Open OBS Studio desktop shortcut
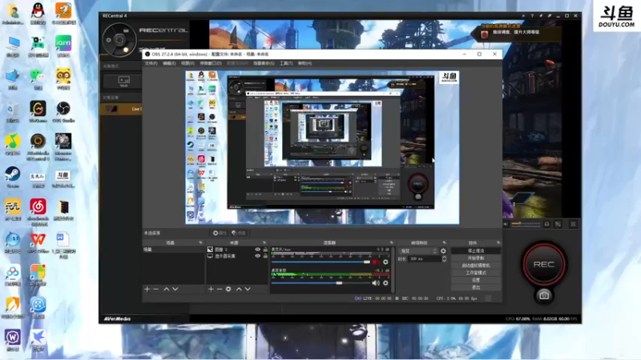641x360 pixels. pyautogui.click(x=63, y=112)
